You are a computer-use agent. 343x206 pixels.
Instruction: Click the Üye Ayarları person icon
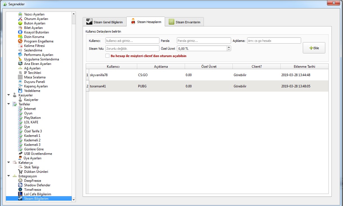coord(20,158)
